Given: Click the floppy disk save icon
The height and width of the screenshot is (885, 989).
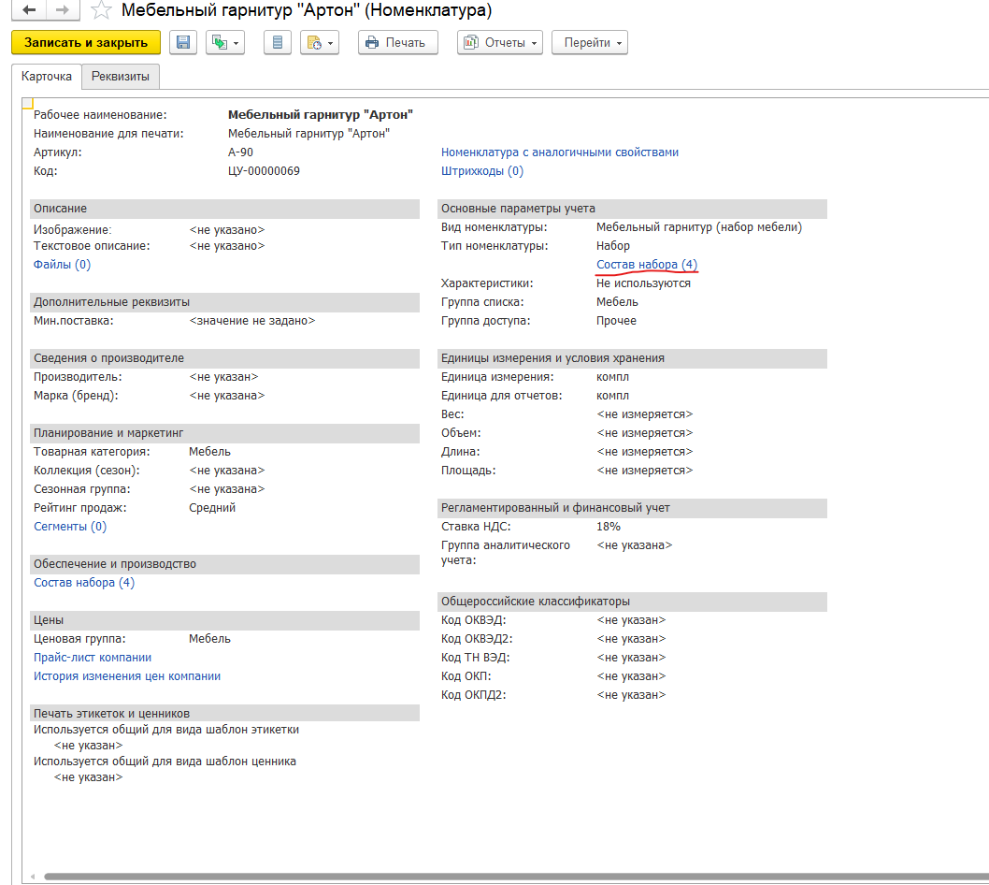Looking at the screenshot, I should coord(183,42).
